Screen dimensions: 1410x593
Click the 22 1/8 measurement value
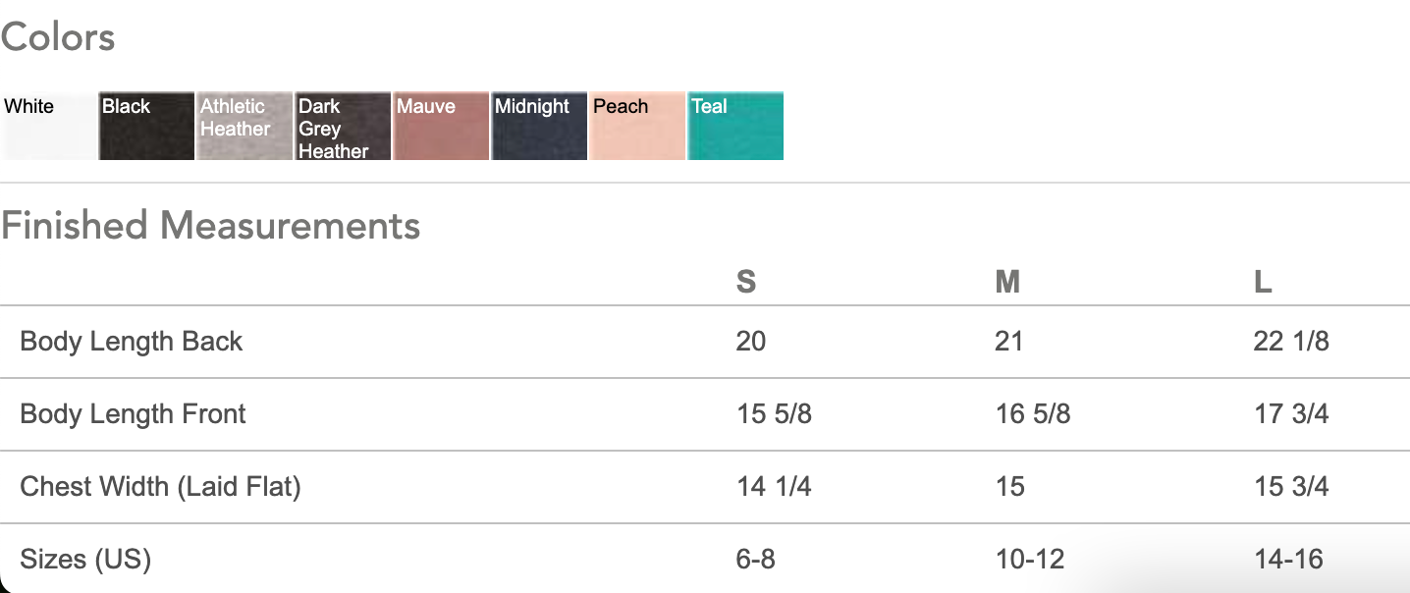[1291, 342]
